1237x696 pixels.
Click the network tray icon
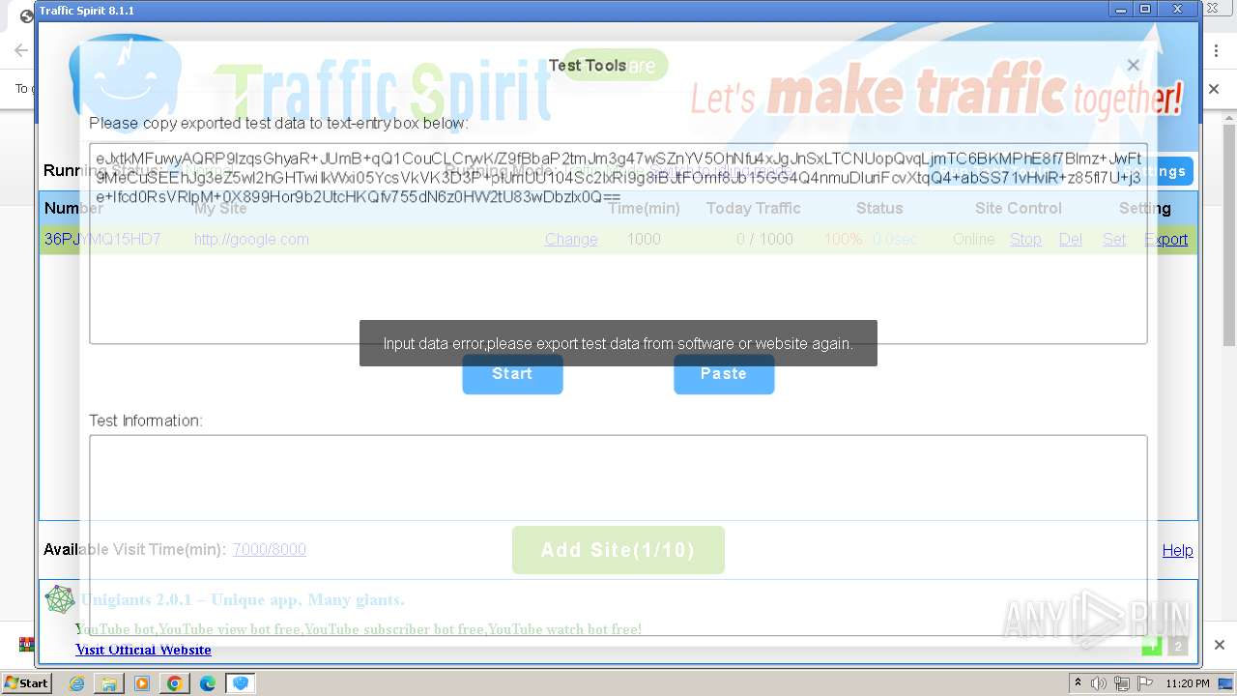pos(1122,683)
